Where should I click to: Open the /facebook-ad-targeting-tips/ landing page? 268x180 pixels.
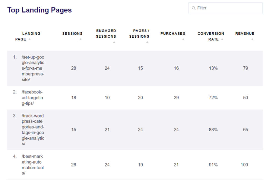tap(32, 97)
